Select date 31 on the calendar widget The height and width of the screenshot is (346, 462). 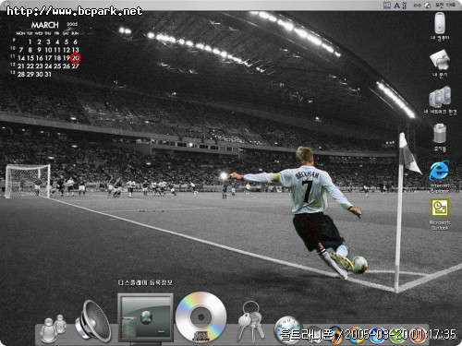pos(48,74)
